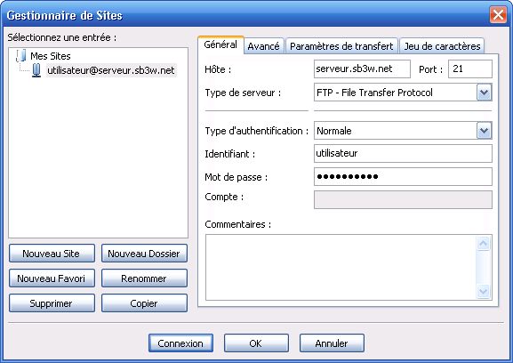Click the Port number field
This screenshot has height=363, width=513.
tap(469, 69)
